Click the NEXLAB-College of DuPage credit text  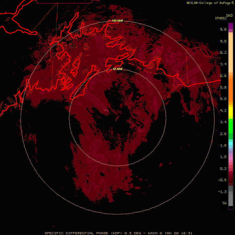[x=208, y=3]
